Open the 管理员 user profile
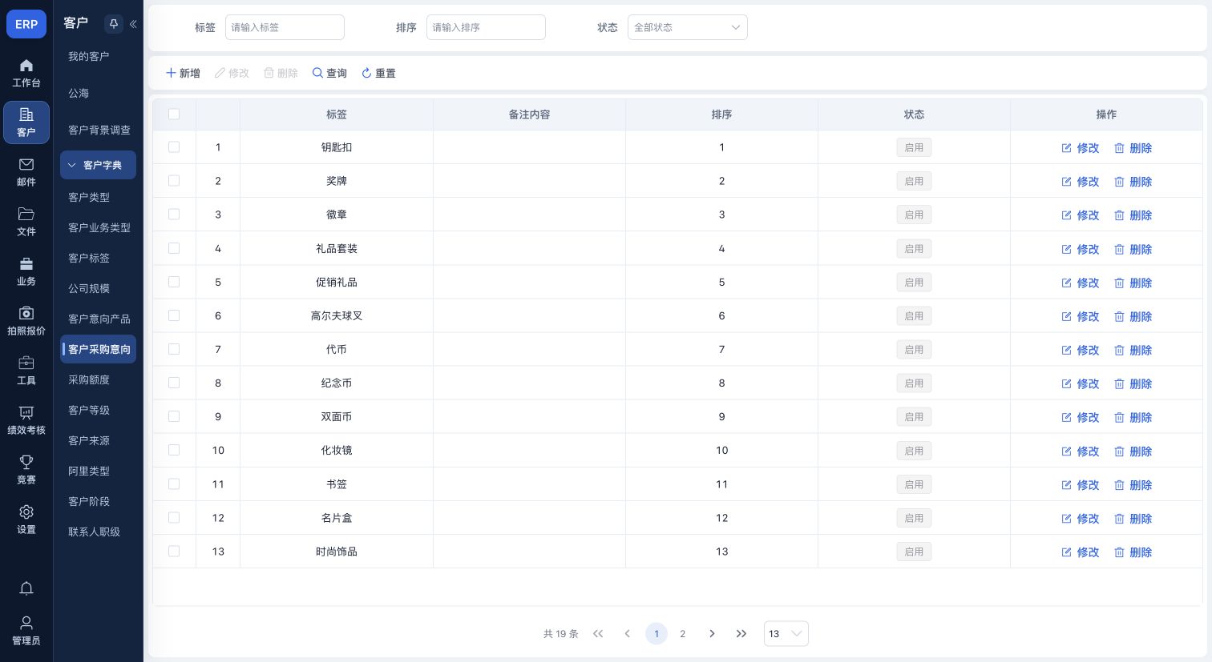The width and height of the screenshot is (1212, 662). (26, 631)
